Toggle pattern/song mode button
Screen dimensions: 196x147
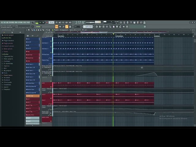click(x=37, y=23)
